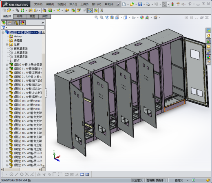Open the Design Library home icon in task pane

pyautogui.click(x=208, y=36)
